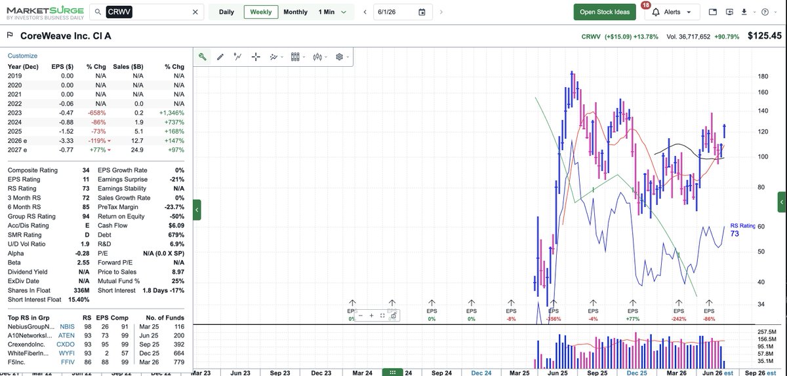Open the calendar date picker icon
Screen dimensions: 787x376
422,12
